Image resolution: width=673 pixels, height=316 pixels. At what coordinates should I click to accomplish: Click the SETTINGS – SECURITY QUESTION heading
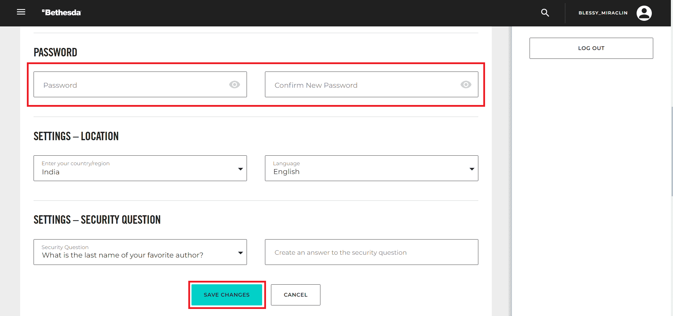tap(97, 220)
